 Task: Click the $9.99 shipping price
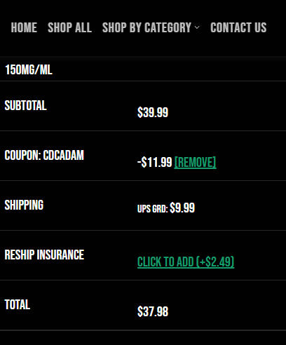[182, 208]
